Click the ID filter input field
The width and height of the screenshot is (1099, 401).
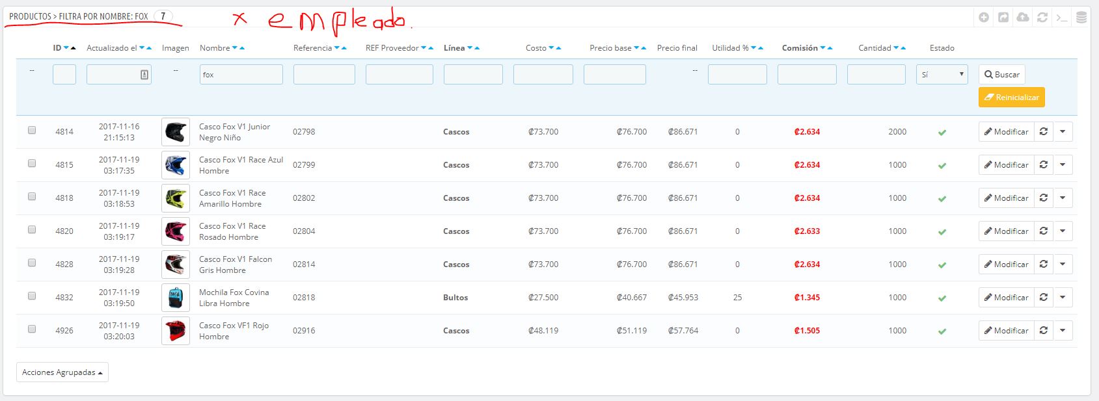tap(64, 75)
